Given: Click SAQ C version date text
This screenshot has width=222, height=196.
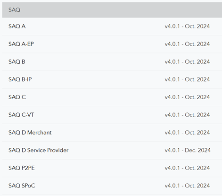Looking at the screenshot, I should [x=187, y=97].
